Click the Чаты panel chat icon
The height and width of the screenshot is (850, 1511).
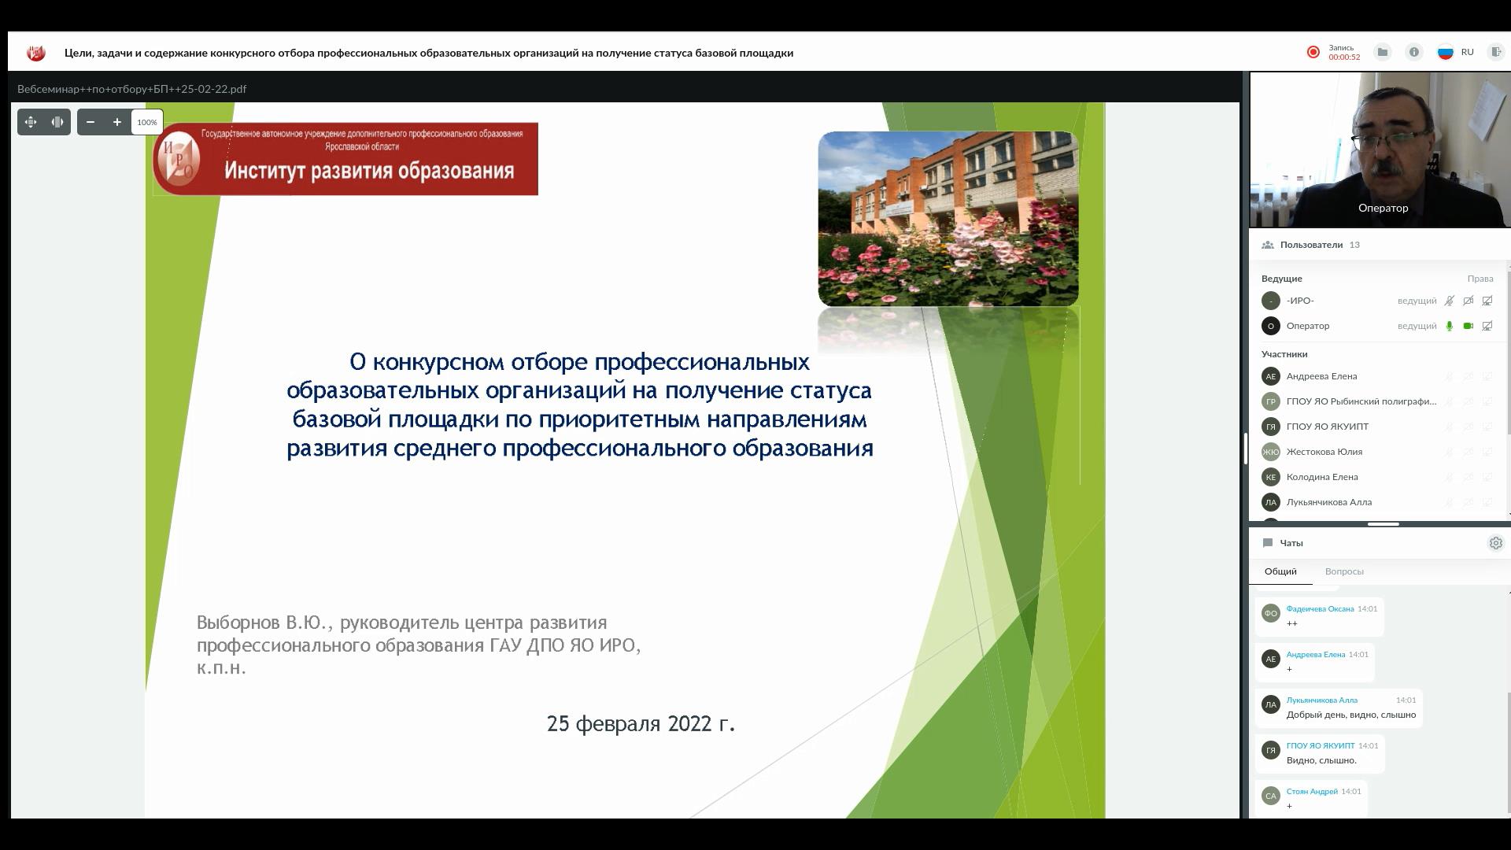[1267, 543]
